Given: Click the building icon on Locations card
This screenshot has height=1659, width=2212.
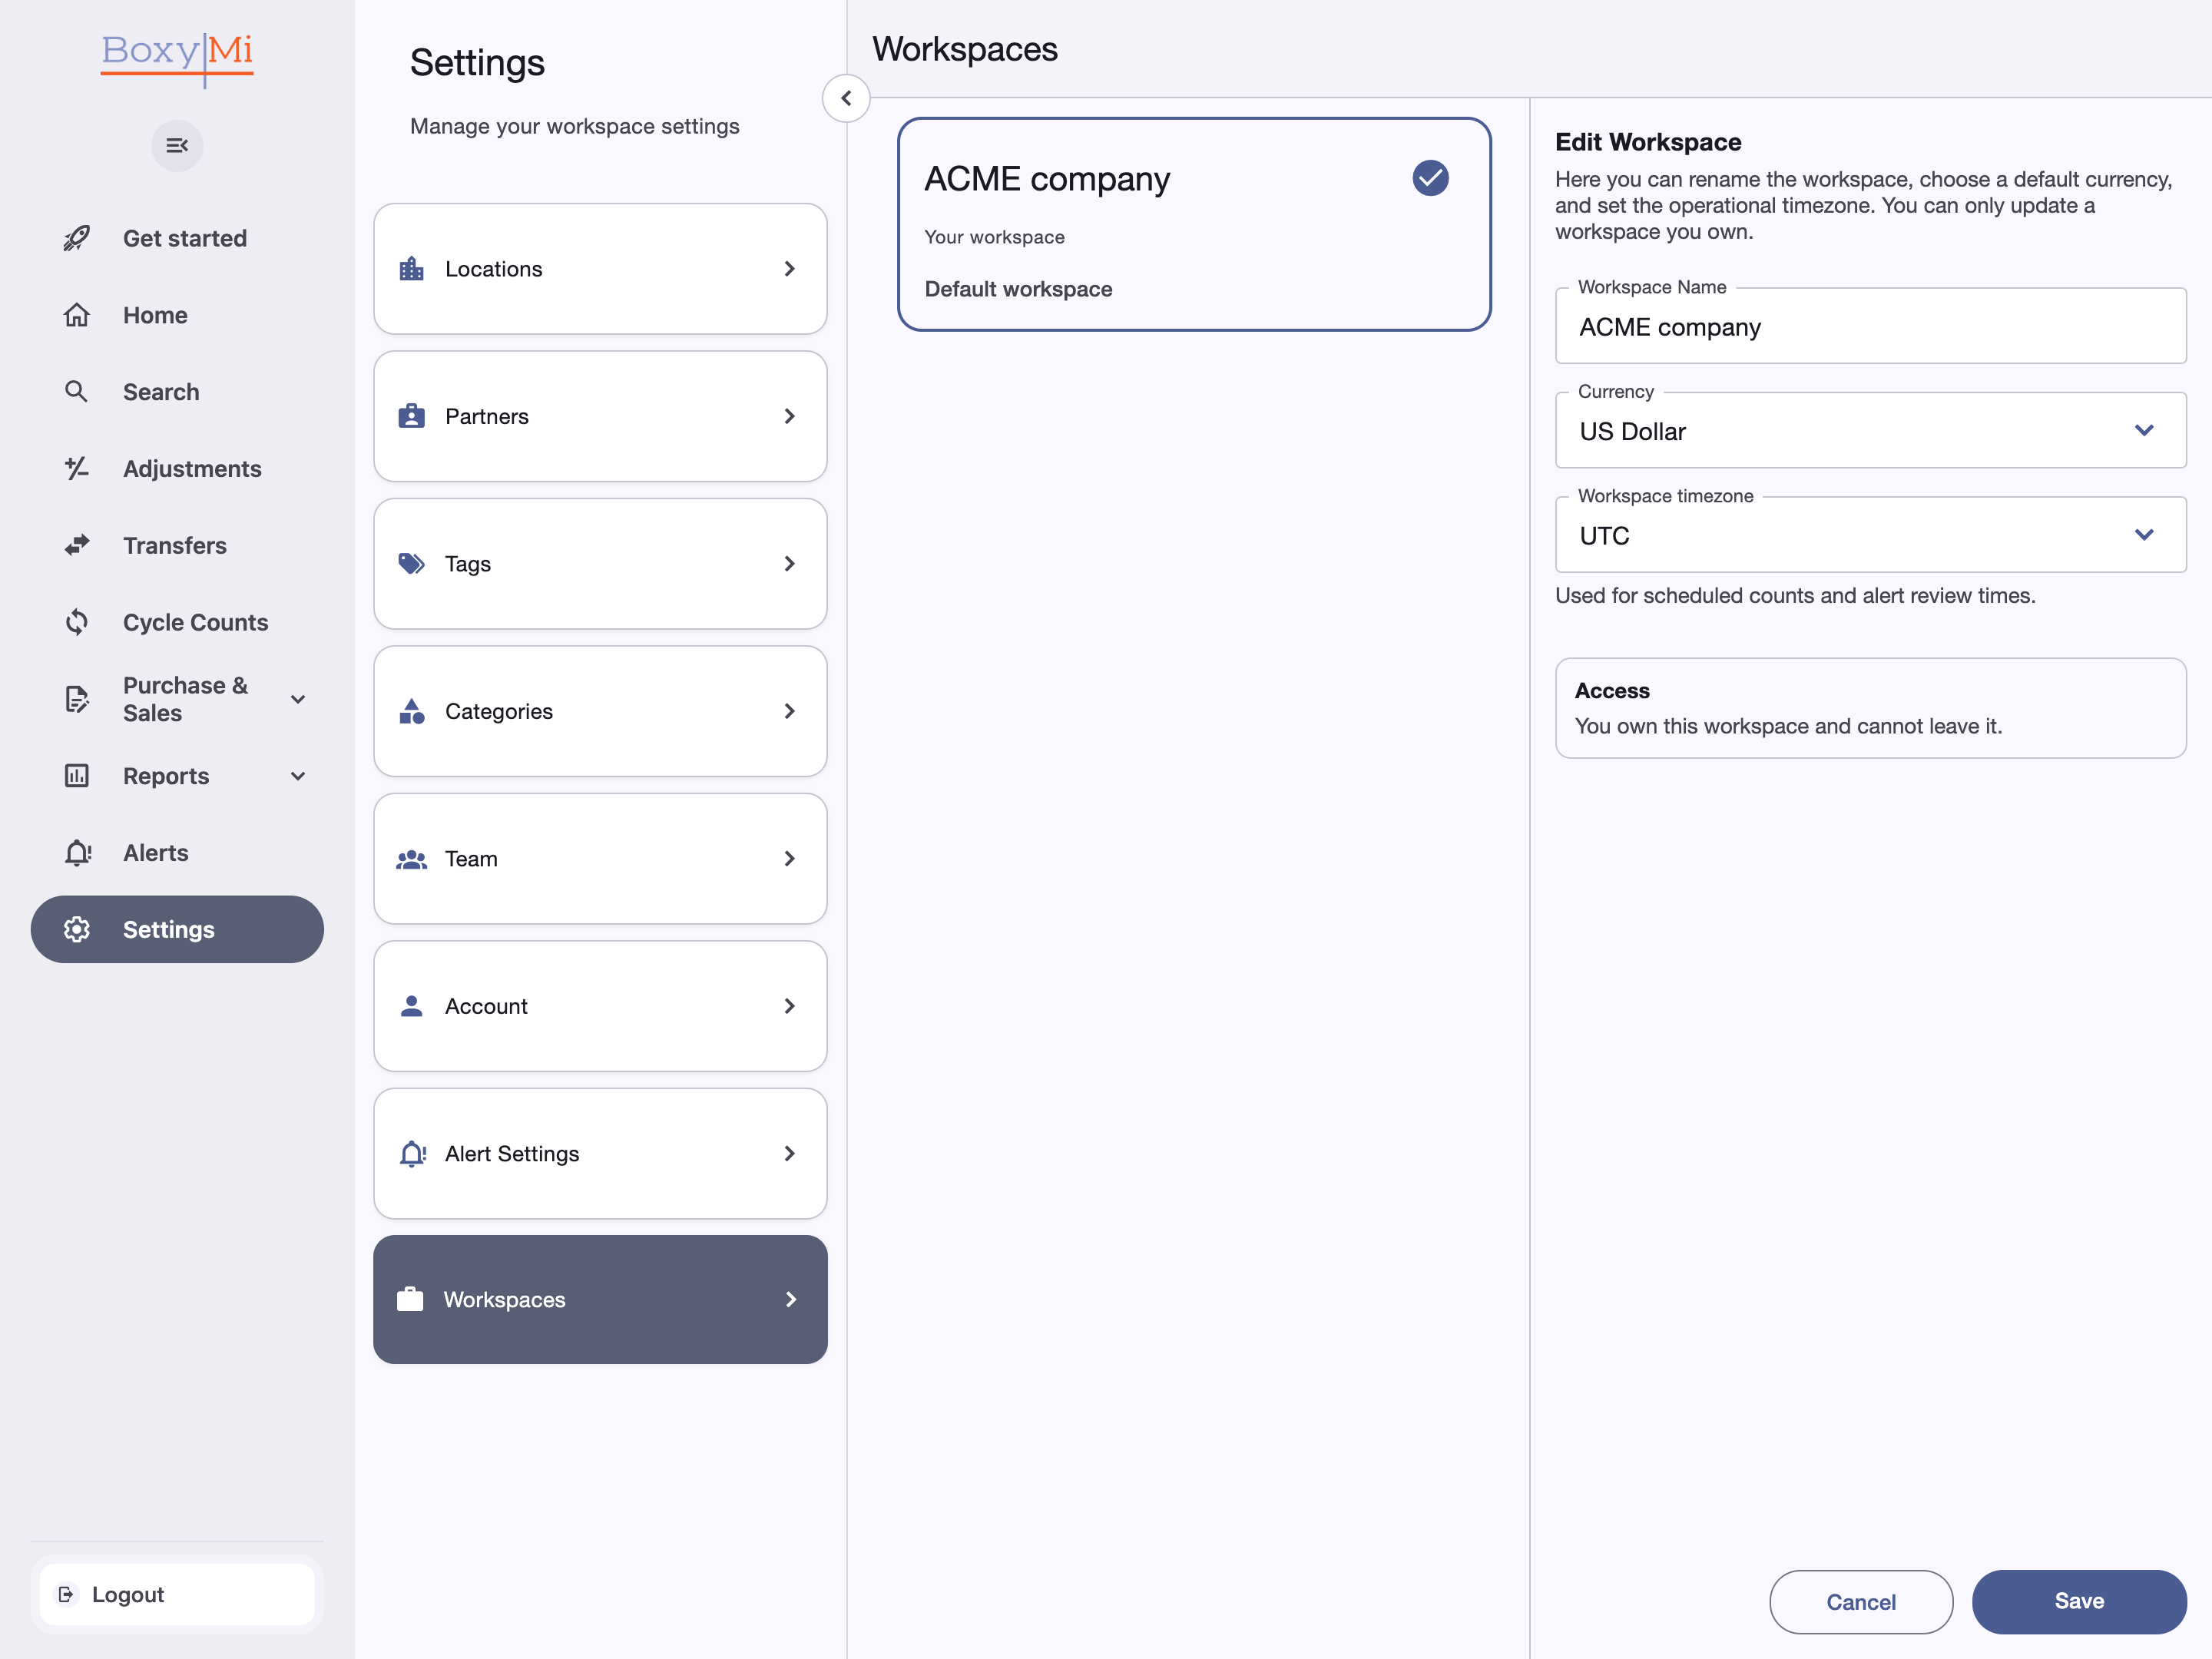Looking at the screenshot, I should (412, 269).
